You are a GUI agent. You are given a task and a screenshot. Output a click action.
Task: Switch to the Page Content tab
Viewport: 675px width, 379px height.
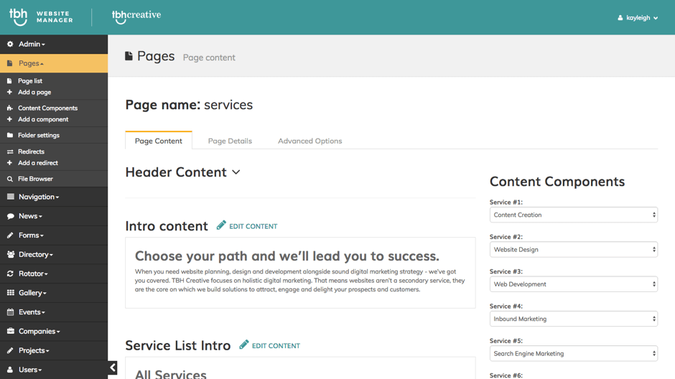(159, 141)
